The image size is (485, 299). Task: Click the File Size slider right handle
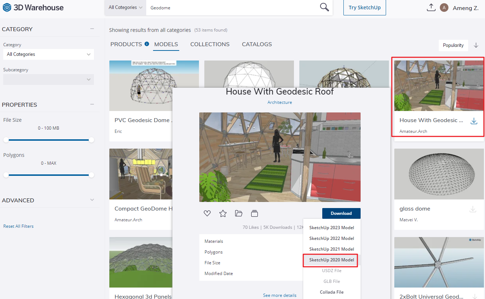click(91, 140)
